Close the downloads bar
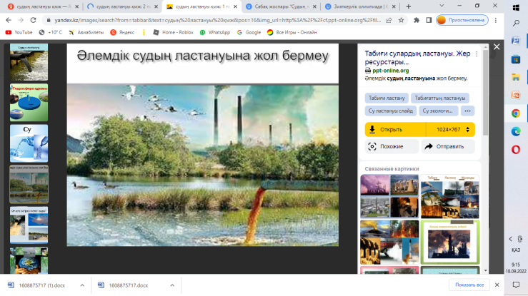Viewport: 528px width, 296px height. pyautogui.click(x=497, y=285)
